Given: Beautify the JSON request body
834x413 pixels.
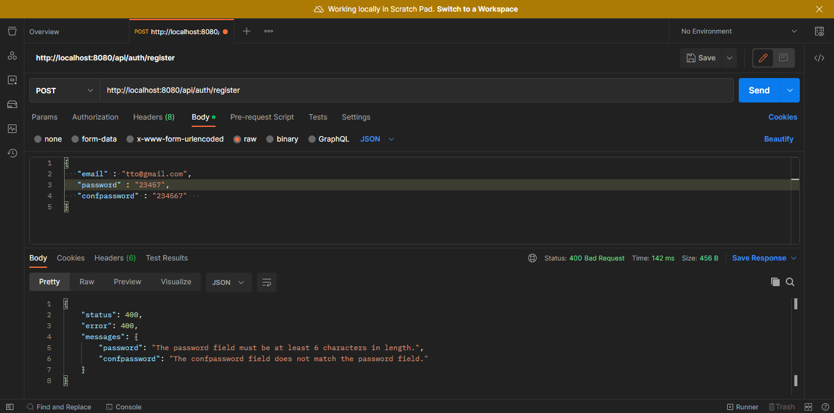Looking at the screenshot, I should click(x=778, y=138).
